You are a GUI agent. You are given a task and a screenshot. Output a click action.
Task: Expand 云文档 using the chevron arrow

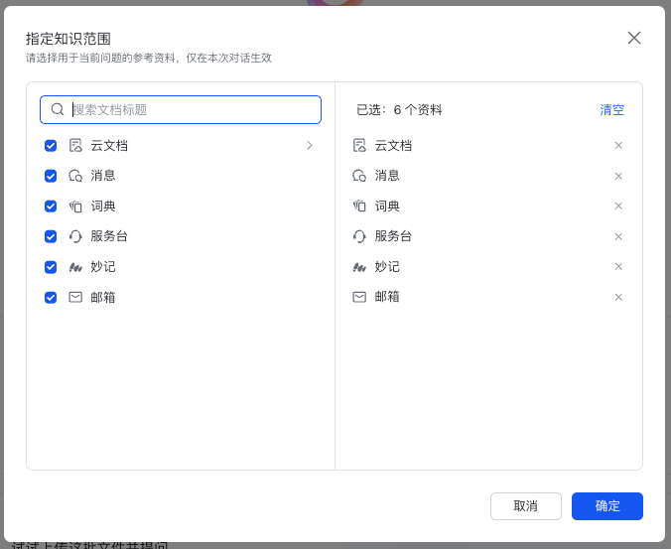pyautogui.click(x=309, y=145)
